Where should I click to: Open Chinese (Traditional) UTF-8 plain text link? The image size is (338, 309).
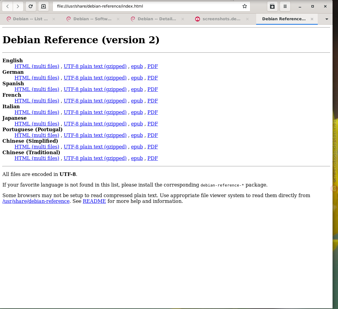pos(95,158)
